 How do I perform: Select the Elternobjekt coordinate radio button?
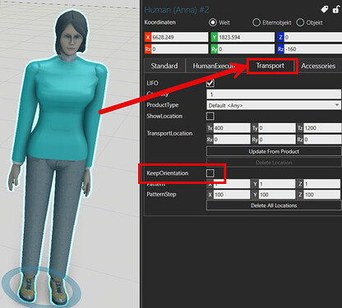[256, 22]
